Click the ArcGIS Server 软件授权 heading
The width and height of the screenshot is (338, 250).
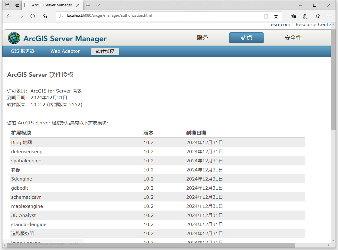pyautogui.click(x=41, y=75)
